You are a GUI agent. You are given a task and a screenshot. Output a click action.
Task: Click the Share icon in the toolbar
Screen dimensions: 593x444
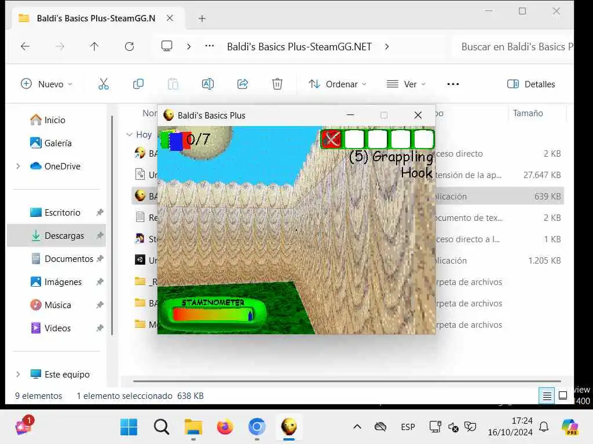click(243, 84)
